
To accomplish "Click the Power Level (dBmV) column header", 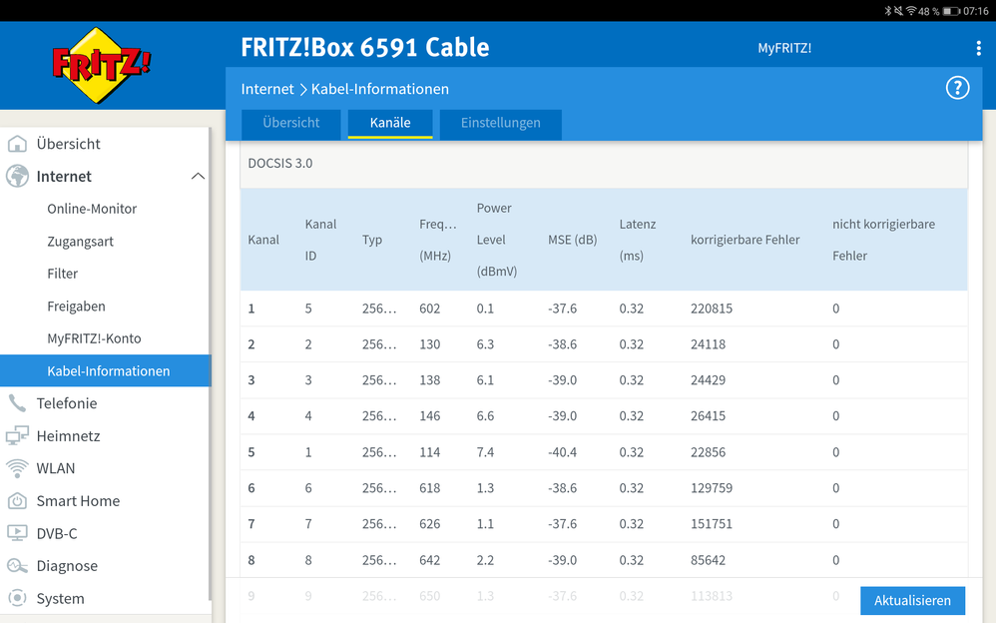I will pyautogui.click(x=497, y=240).
